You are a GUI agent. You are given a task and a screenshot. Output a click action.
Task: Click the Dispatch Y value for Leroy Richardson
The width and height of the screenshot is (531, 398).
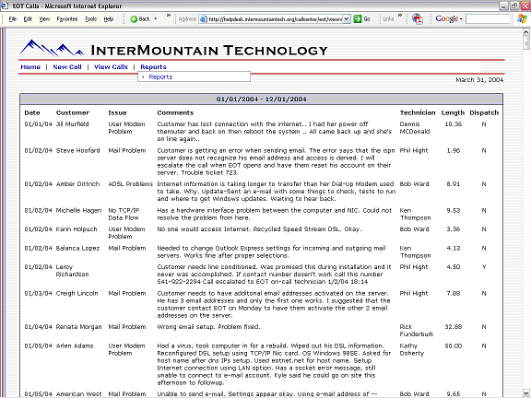point(484,267)
